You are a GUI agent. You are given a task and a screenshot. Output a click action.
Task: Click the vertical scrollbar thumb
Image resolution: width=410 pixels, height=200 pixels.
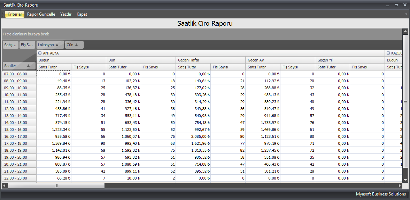tap(405, 101)
